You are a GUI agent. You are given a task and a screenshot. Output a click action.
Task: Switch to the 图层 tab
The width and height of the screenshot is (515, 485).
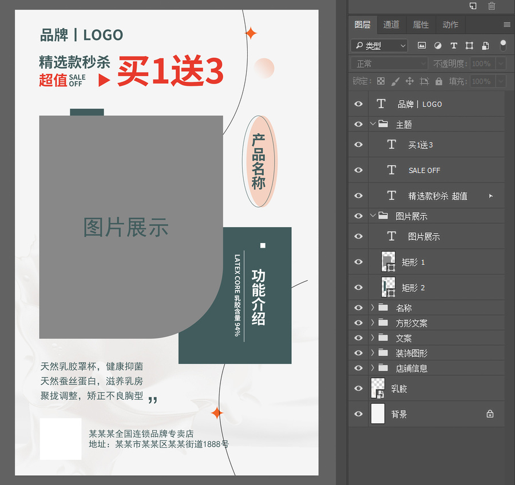(363, 25)
